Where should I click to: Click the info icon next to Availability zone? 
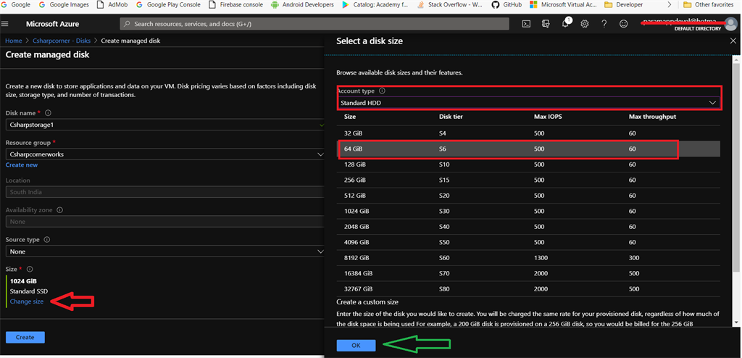60,209
